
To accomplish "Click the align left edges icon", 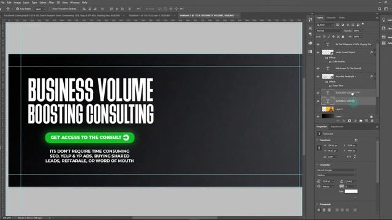I will (85, 9).
